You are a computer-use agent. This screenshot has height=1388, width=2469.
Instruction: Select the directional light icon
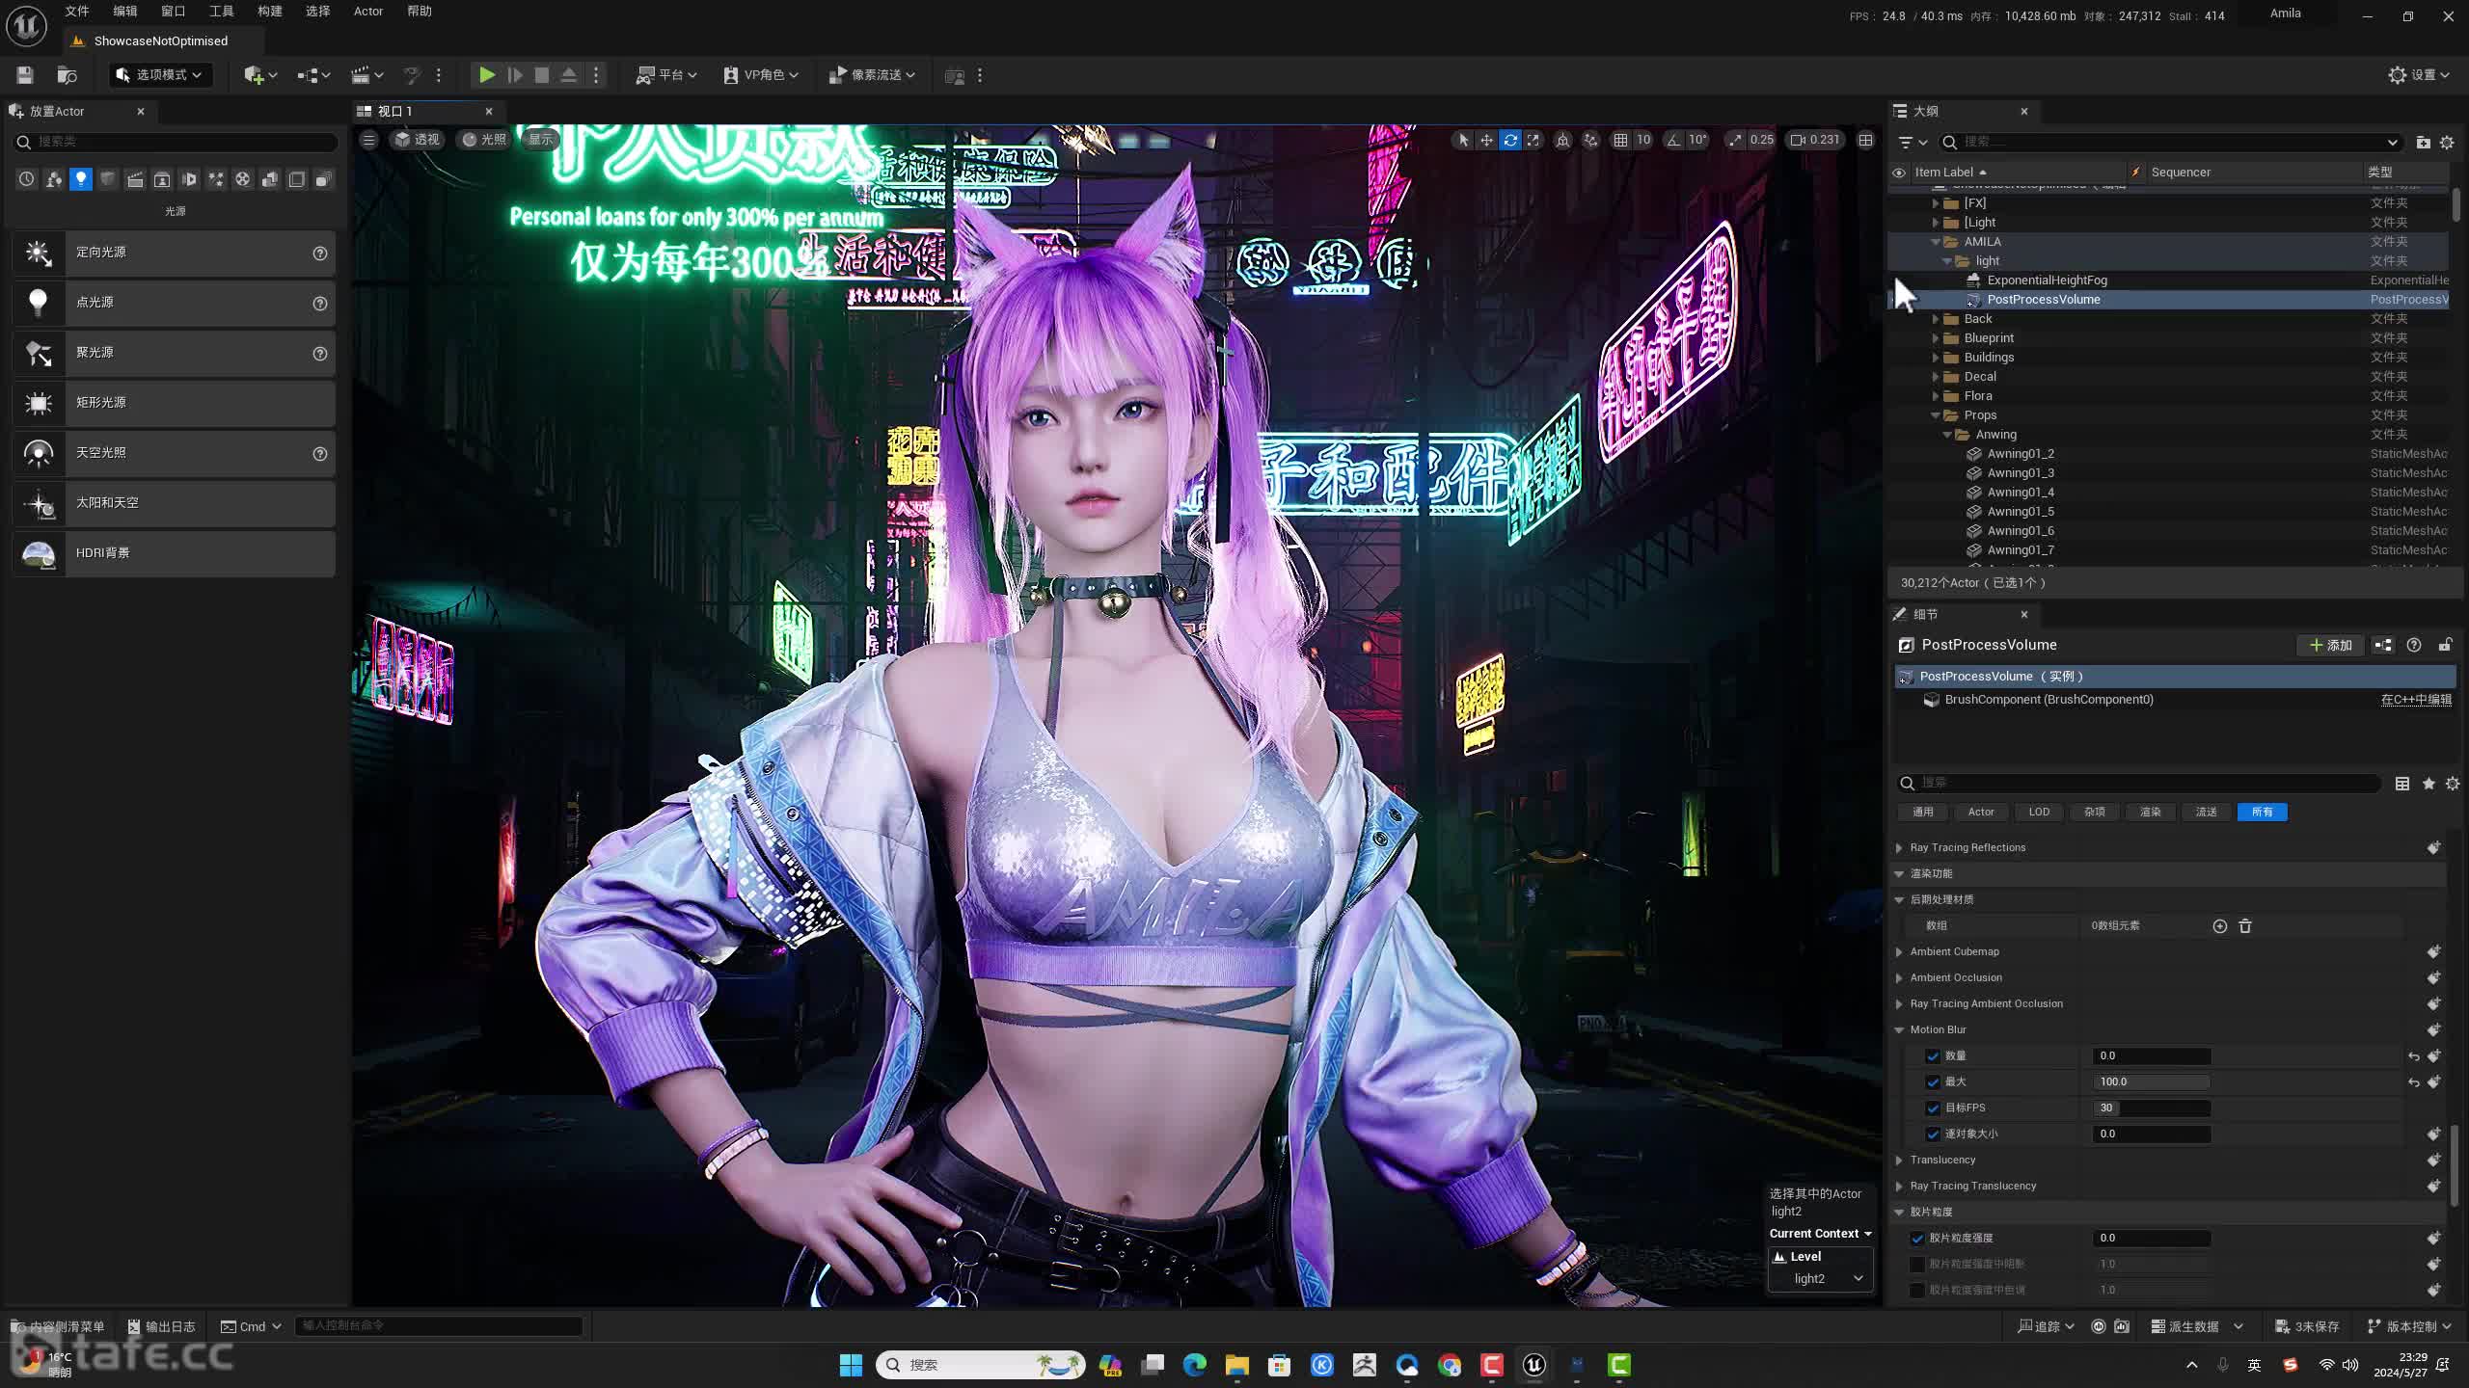click(39, 253)
